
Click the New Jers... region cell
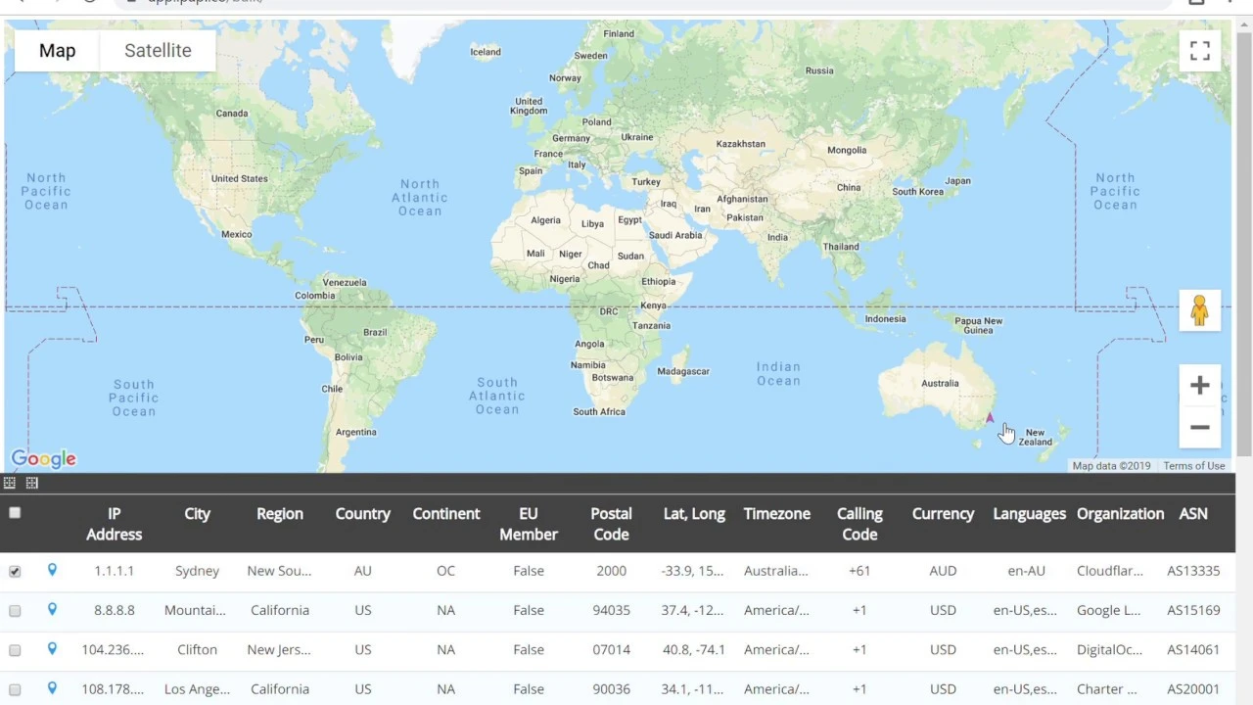[x=279, y=650]
